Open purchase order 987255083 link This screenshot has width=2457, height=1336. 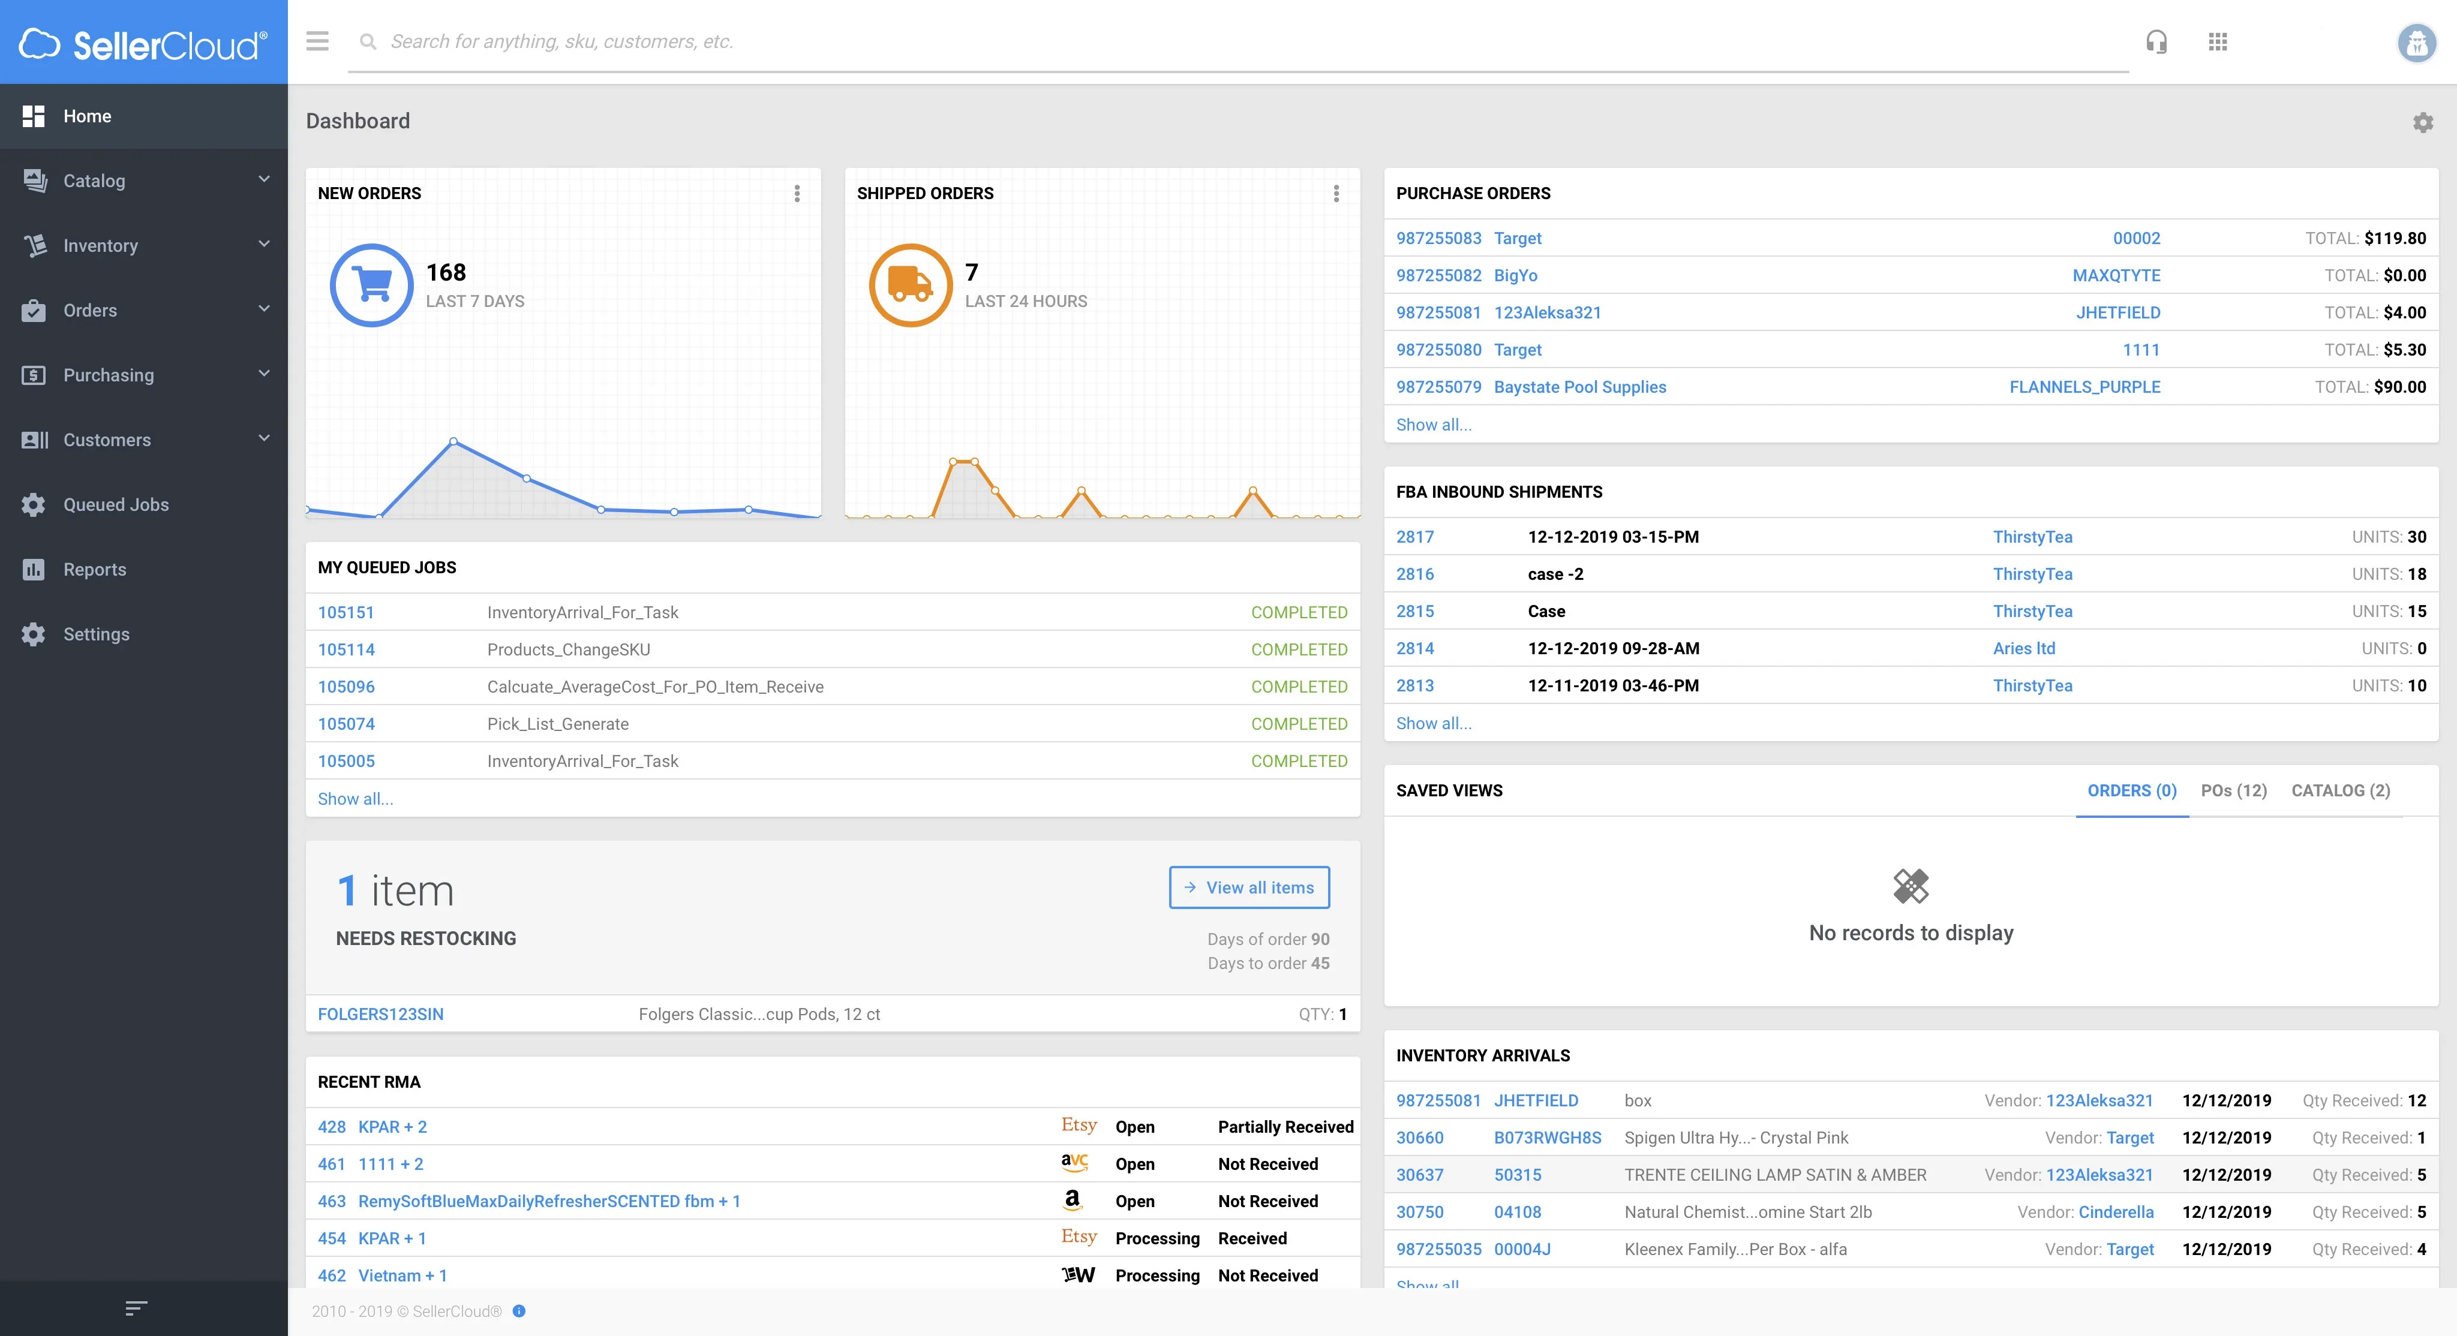coord(1438,239)
